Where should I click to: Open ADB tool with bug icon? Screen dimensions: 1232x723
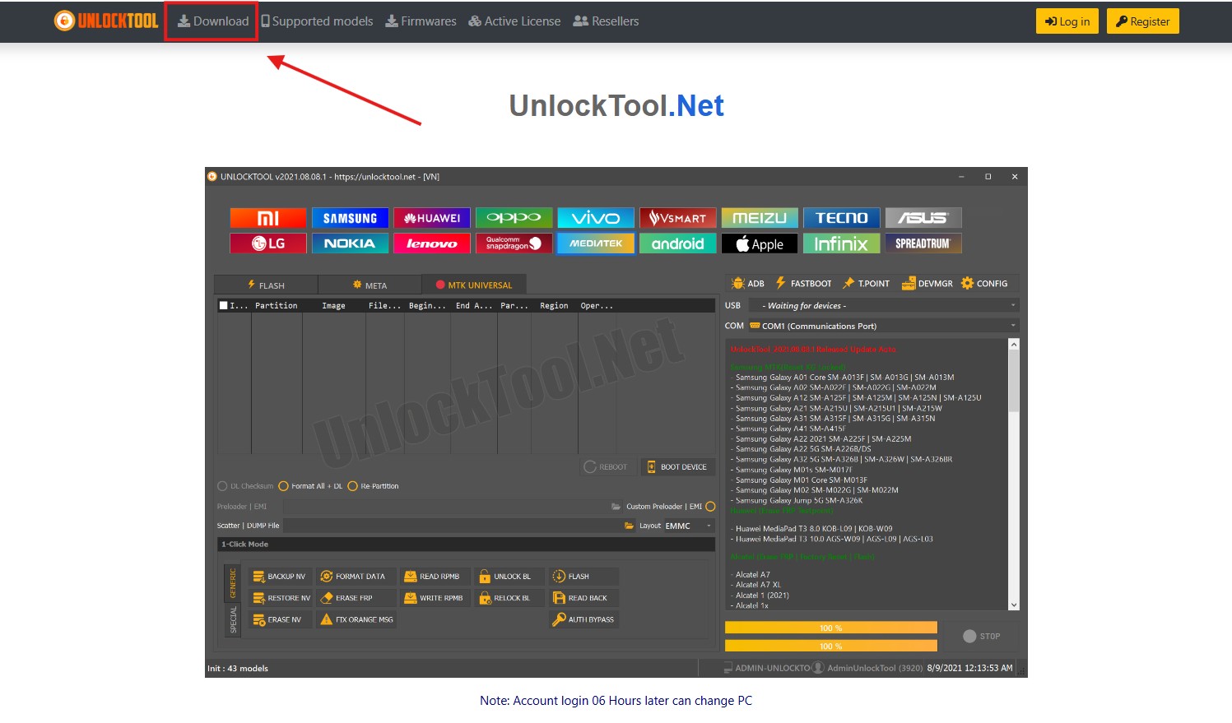click(747, 284)
